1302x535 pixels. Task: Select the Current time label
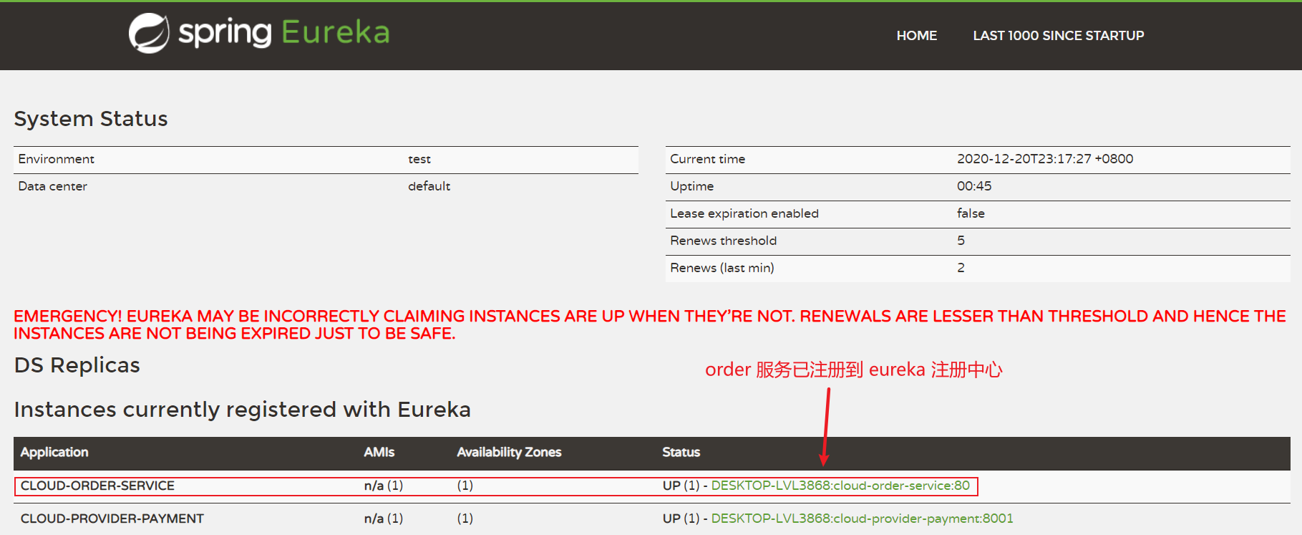(x=707, y=159)
